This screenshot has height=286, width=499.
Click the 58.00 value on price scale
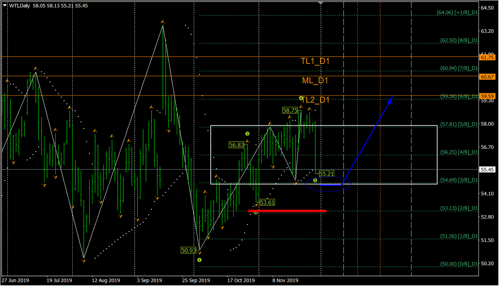487,124
